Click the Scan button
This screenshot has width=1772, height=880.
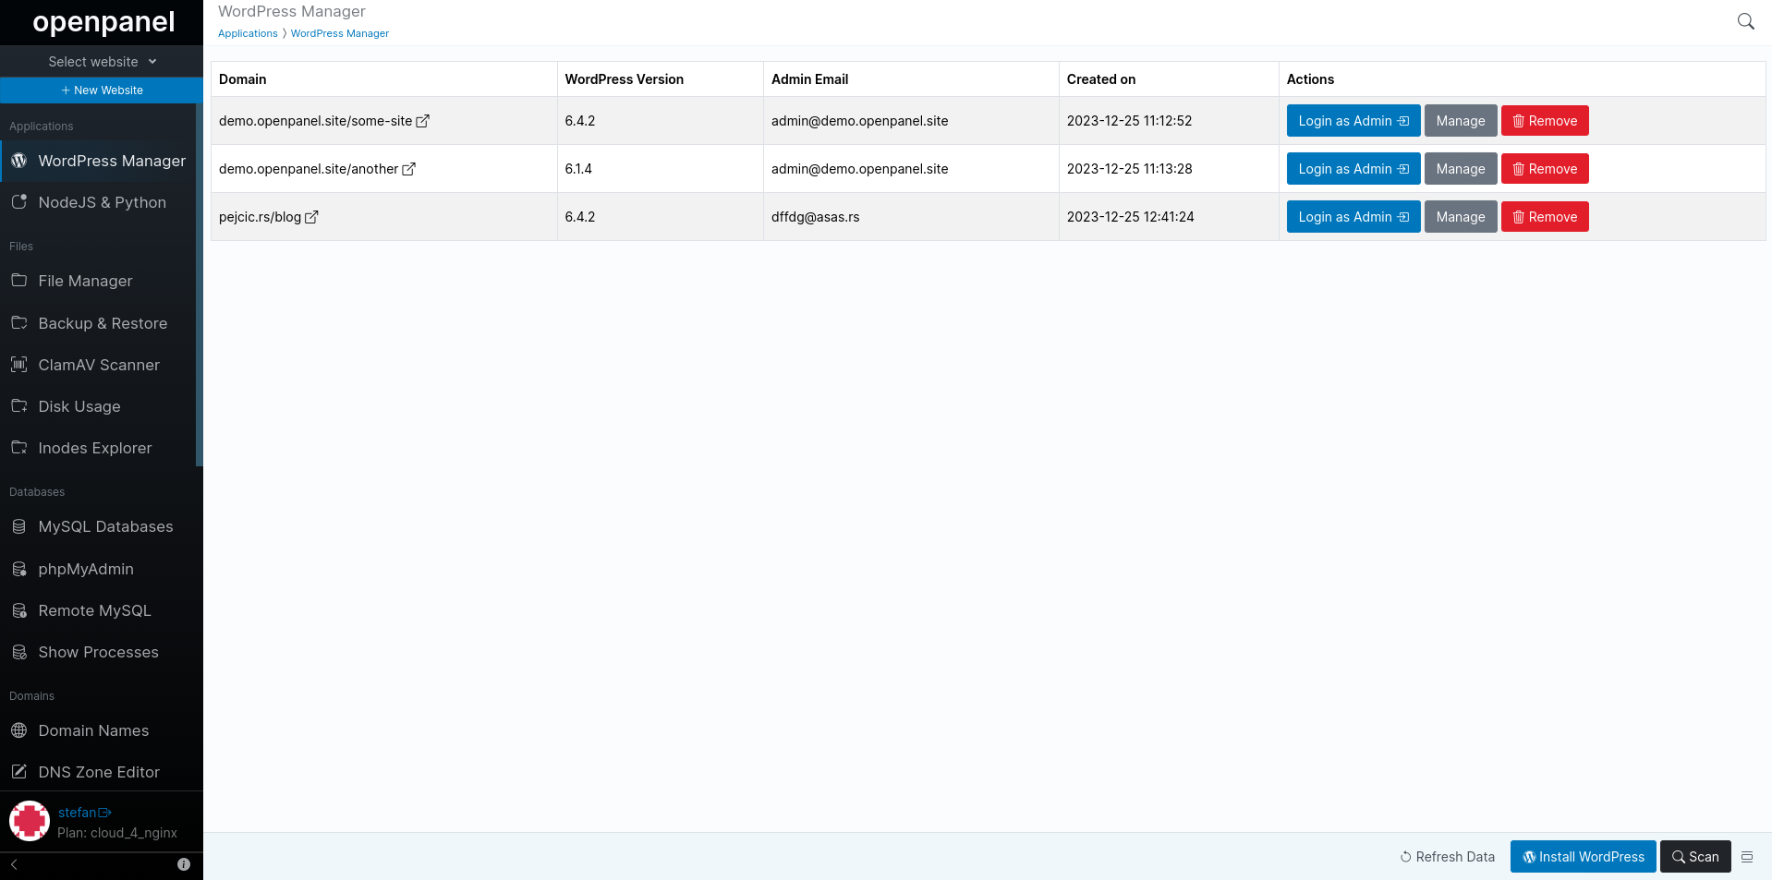point(1695,857)
